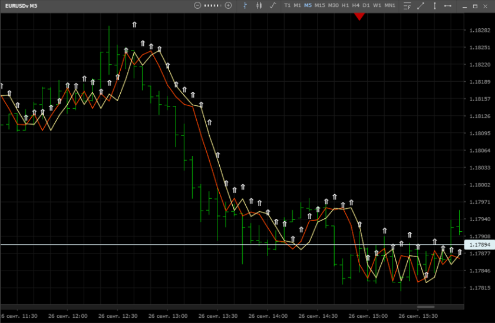Click price level 1.18002 on axis
The image size is (495, 323).
click(480, 185)
